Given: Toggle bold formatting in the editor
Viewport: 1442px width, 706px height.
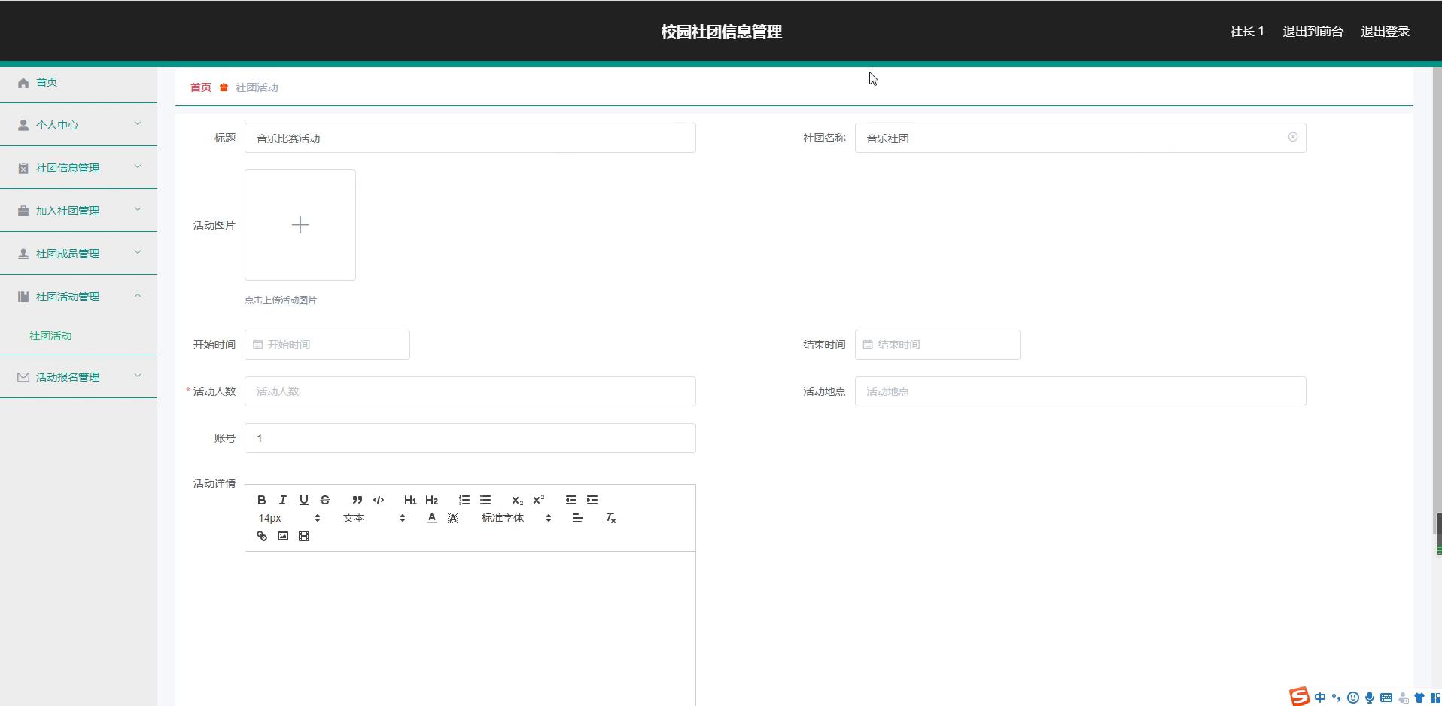Looking at the screenshot, I should click(x=262, y=500).
